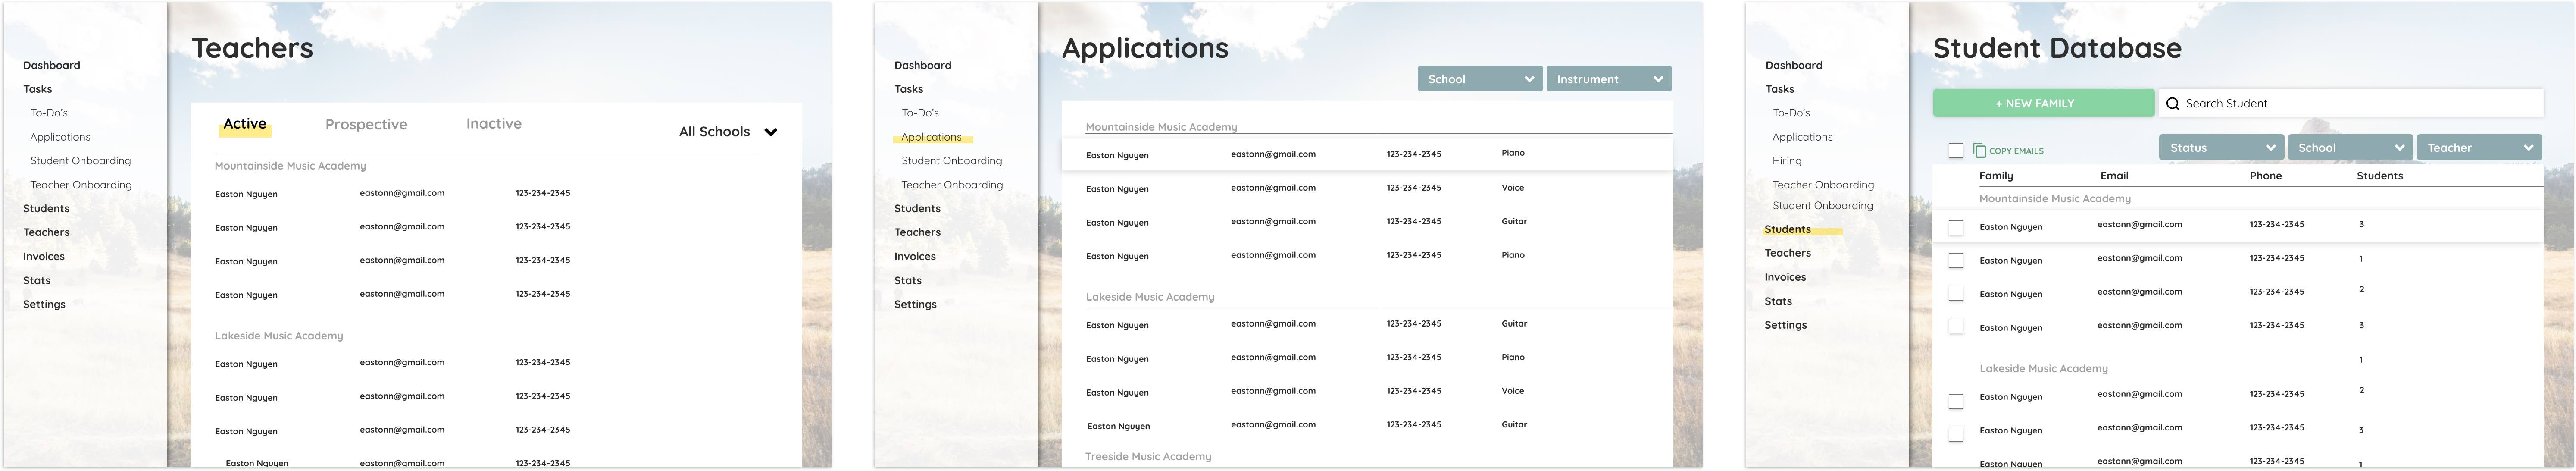Focus the Search Student field

pos(2351,103)
